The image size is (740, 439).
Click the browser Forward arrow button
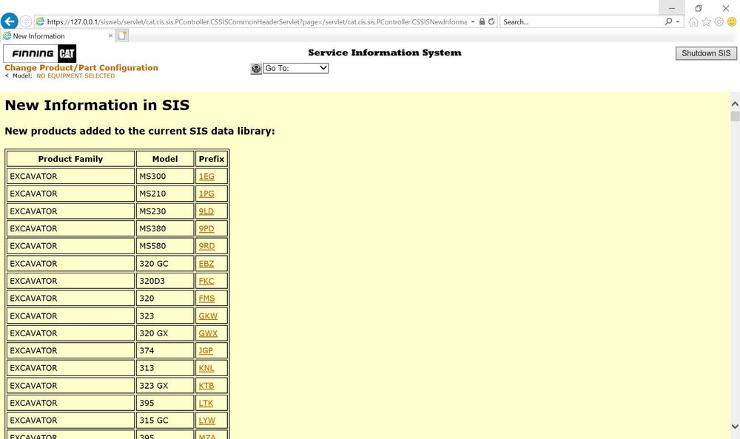point(26,21)
